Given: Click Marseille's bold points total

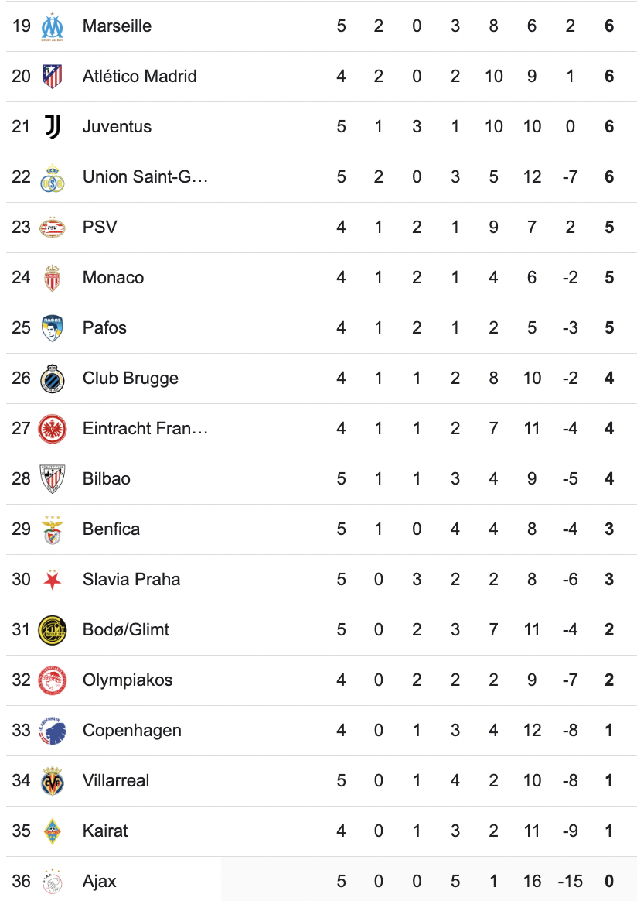Looking at the screenshot, I should click(x=609, y=26).
